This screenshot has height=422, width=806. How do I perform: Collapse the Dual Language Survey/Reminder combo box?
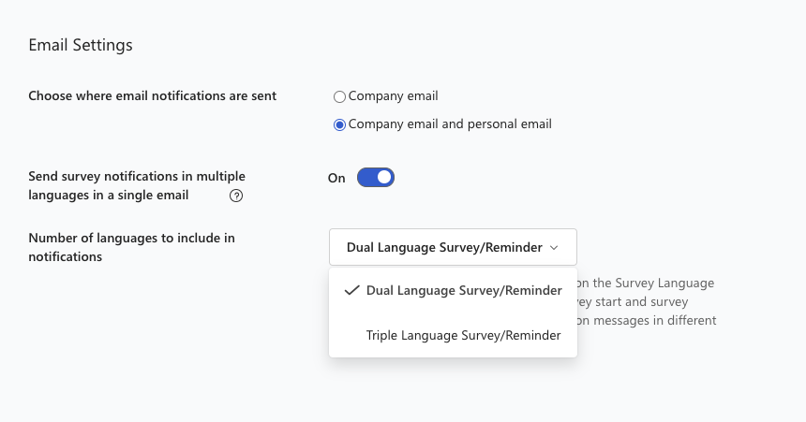point(453,248)
